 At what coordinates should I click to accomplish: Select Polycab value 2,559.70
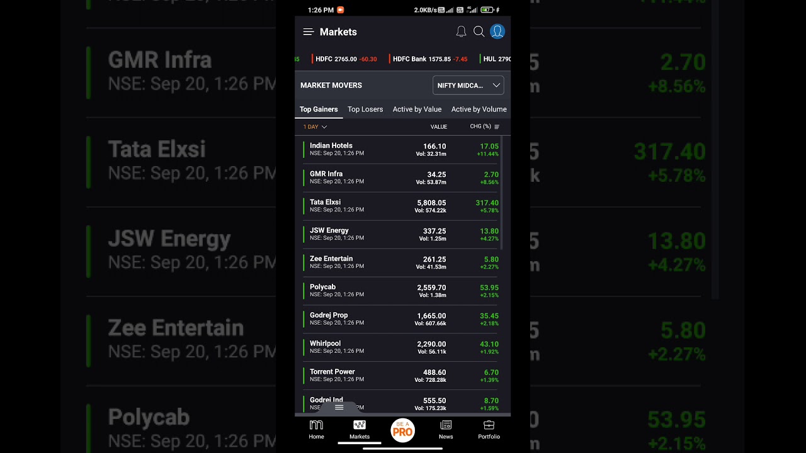point(431,288)
